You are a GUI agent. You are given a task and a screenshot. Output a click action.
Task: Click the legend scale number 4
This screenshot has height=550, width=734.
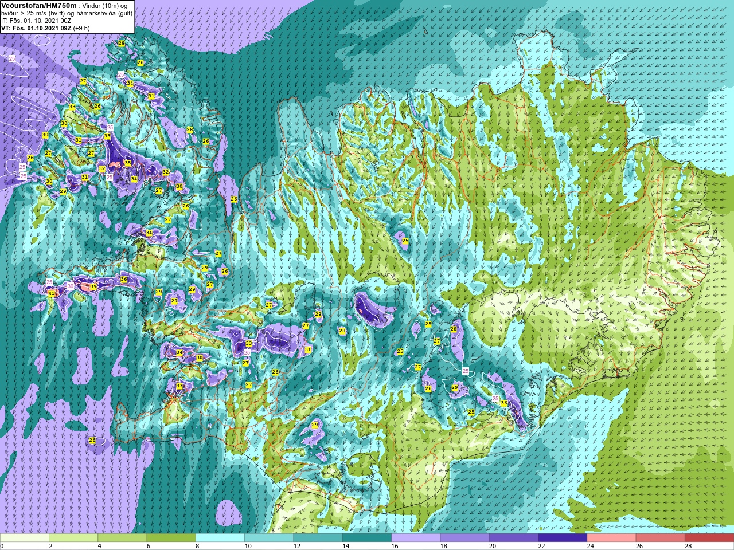[x=99, y=546]
